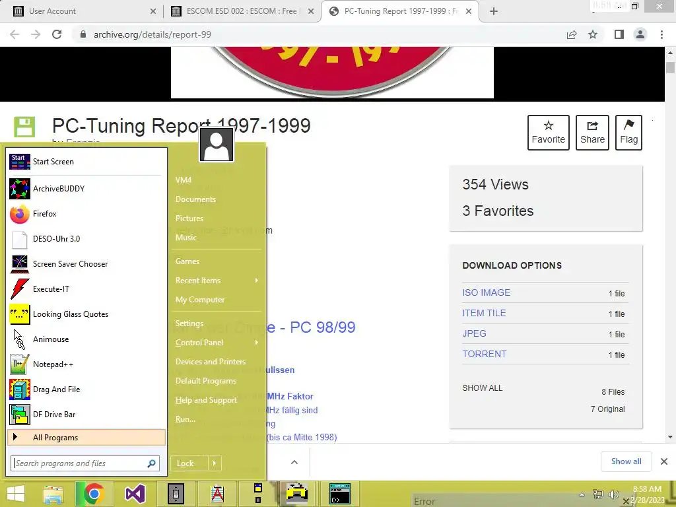Click the Windows Start button on taskbar
Viewport: 676px width, 507px height.
16,494
